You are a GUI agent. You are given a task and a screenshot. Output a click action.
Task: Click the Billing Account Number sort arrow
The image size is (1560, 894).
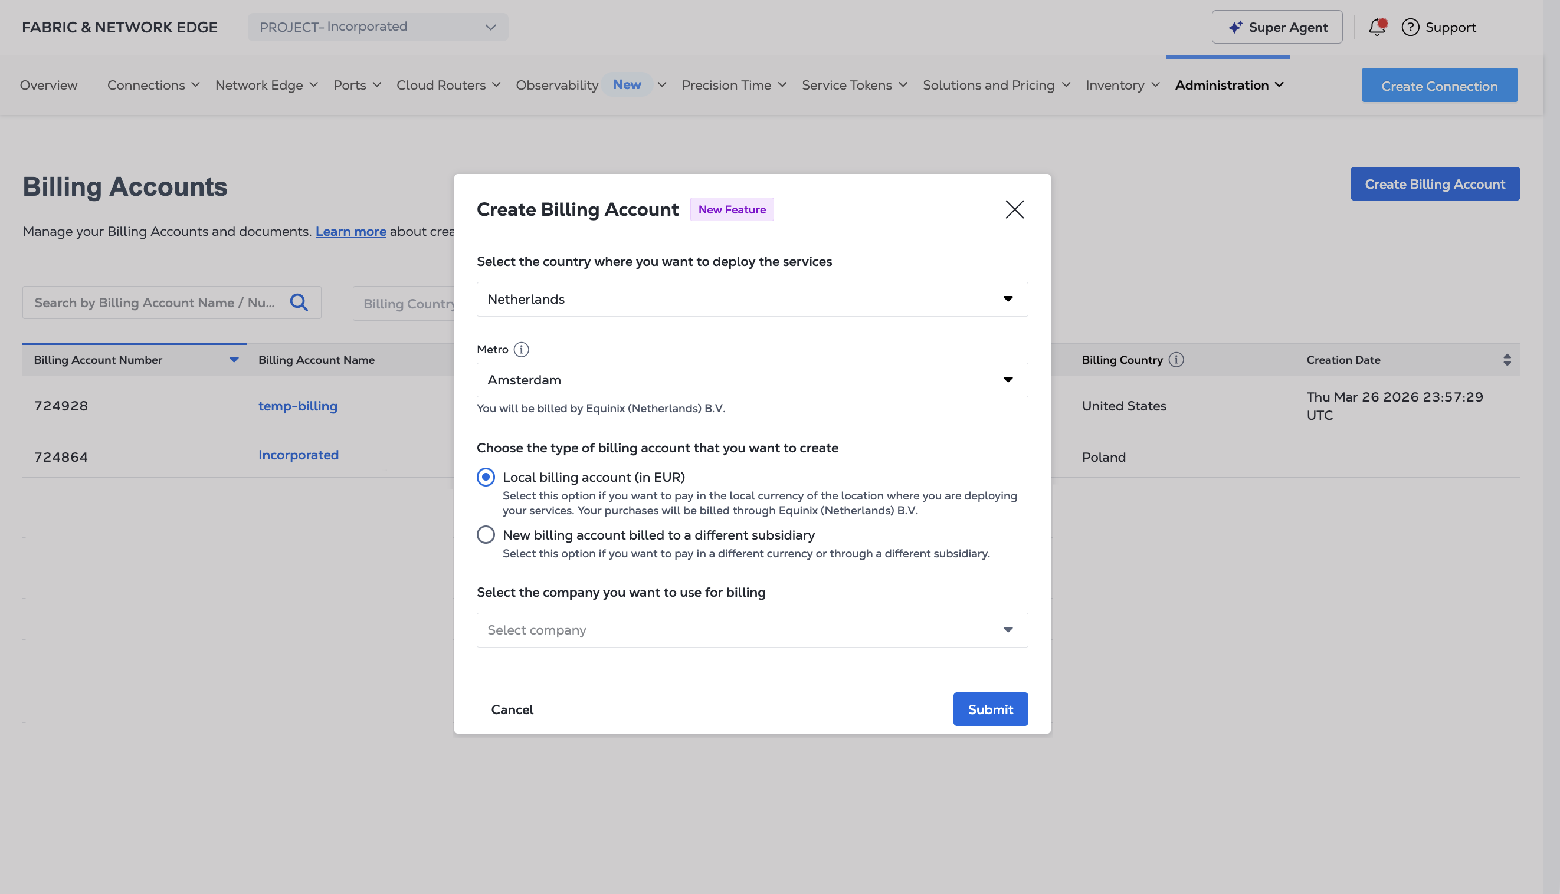click(x=234, y=360)
